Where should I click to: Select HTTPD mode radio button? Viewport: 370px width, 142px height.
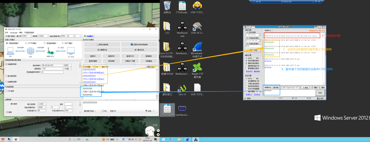click(26, 43)
